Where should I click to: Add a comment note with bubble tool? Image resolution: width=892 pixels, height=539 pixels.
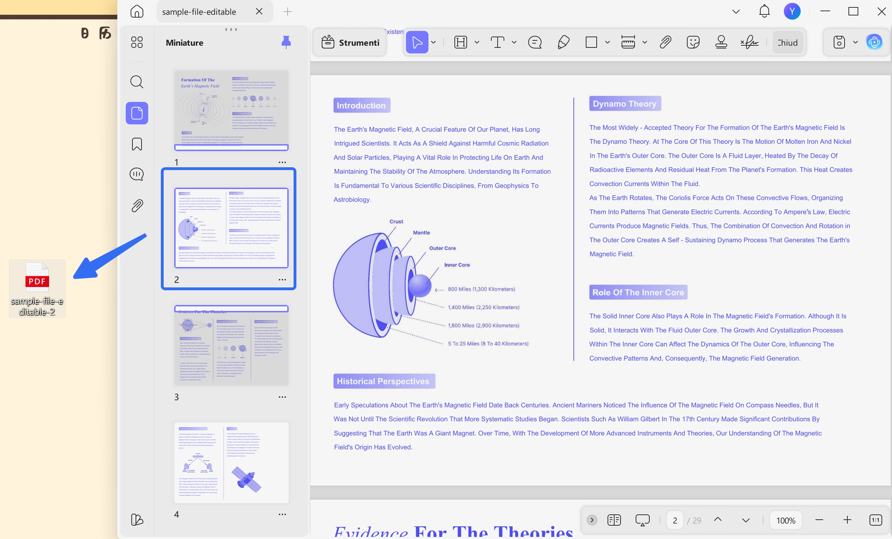[x=535, y=43]
